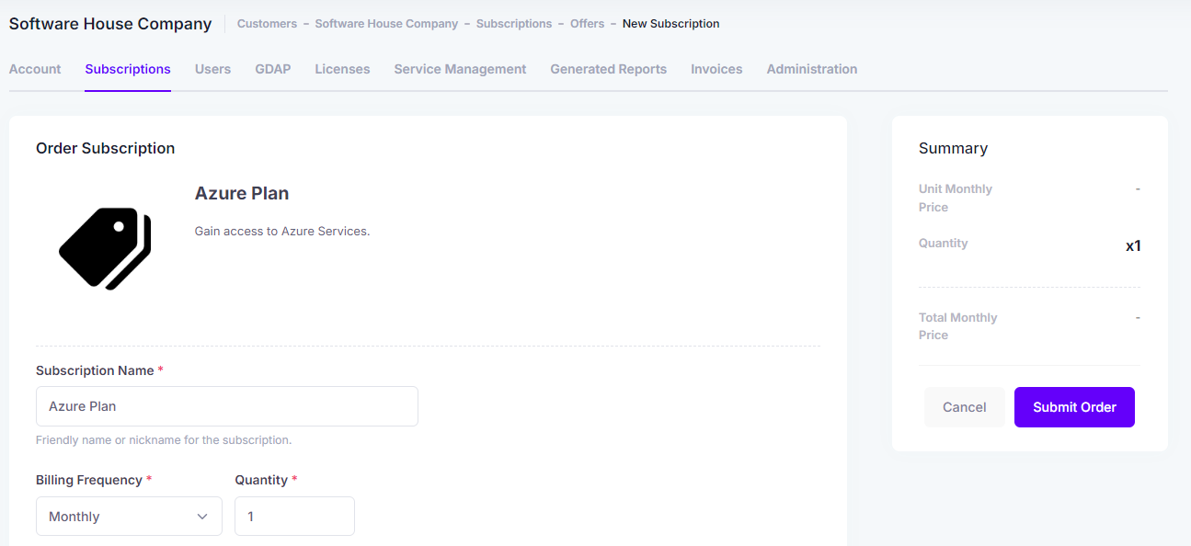
Task: Click the Quantity input field
Action: pos(294,517)
